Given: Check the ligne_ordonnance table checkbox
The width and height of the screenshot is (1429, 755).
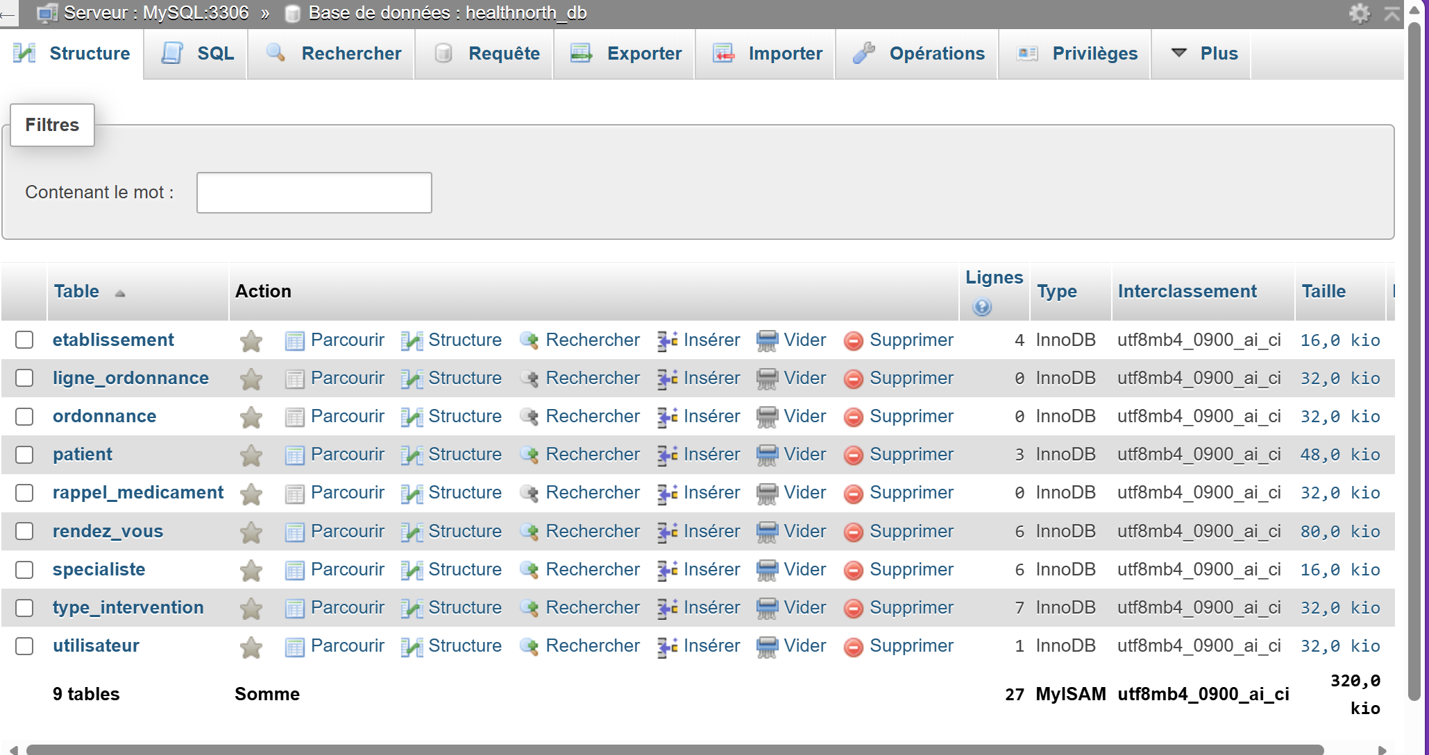Looking at the screenshot, I should pyautogui.click(x=24, y=378).
